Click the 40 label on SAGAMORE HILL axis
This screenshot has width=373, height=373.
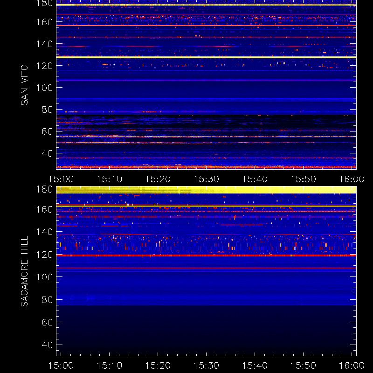(x=47, y=345)
